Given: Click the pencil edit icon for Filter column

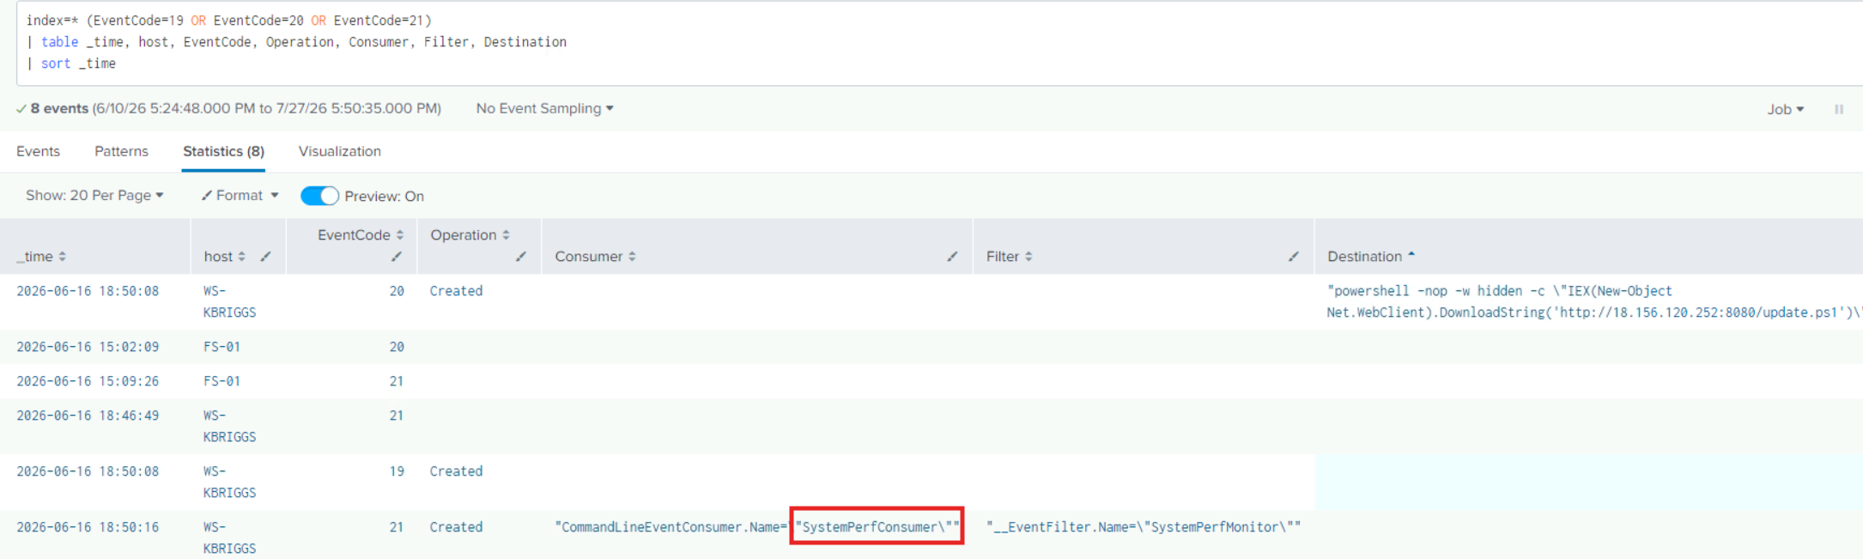Looking at the screenshot, I should pos(1293,257).
